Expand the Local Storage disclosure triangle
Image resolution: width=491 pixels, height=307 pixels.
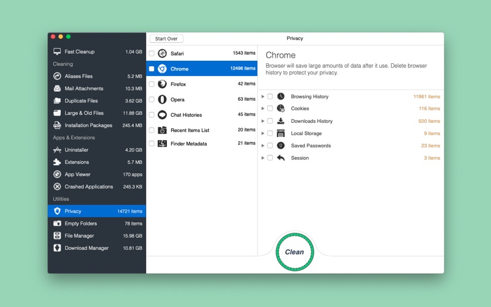[x=263, y=133]
